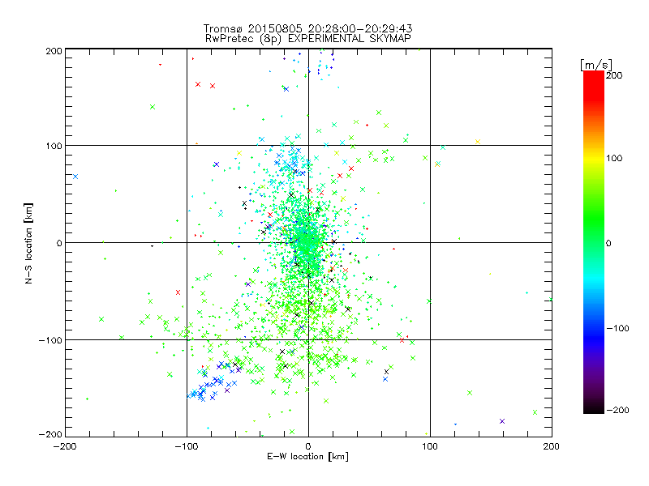This screenshot has width=649, height=486.
Task: Click the y-axis tick label '0'
Action: [x=59, y=243]
